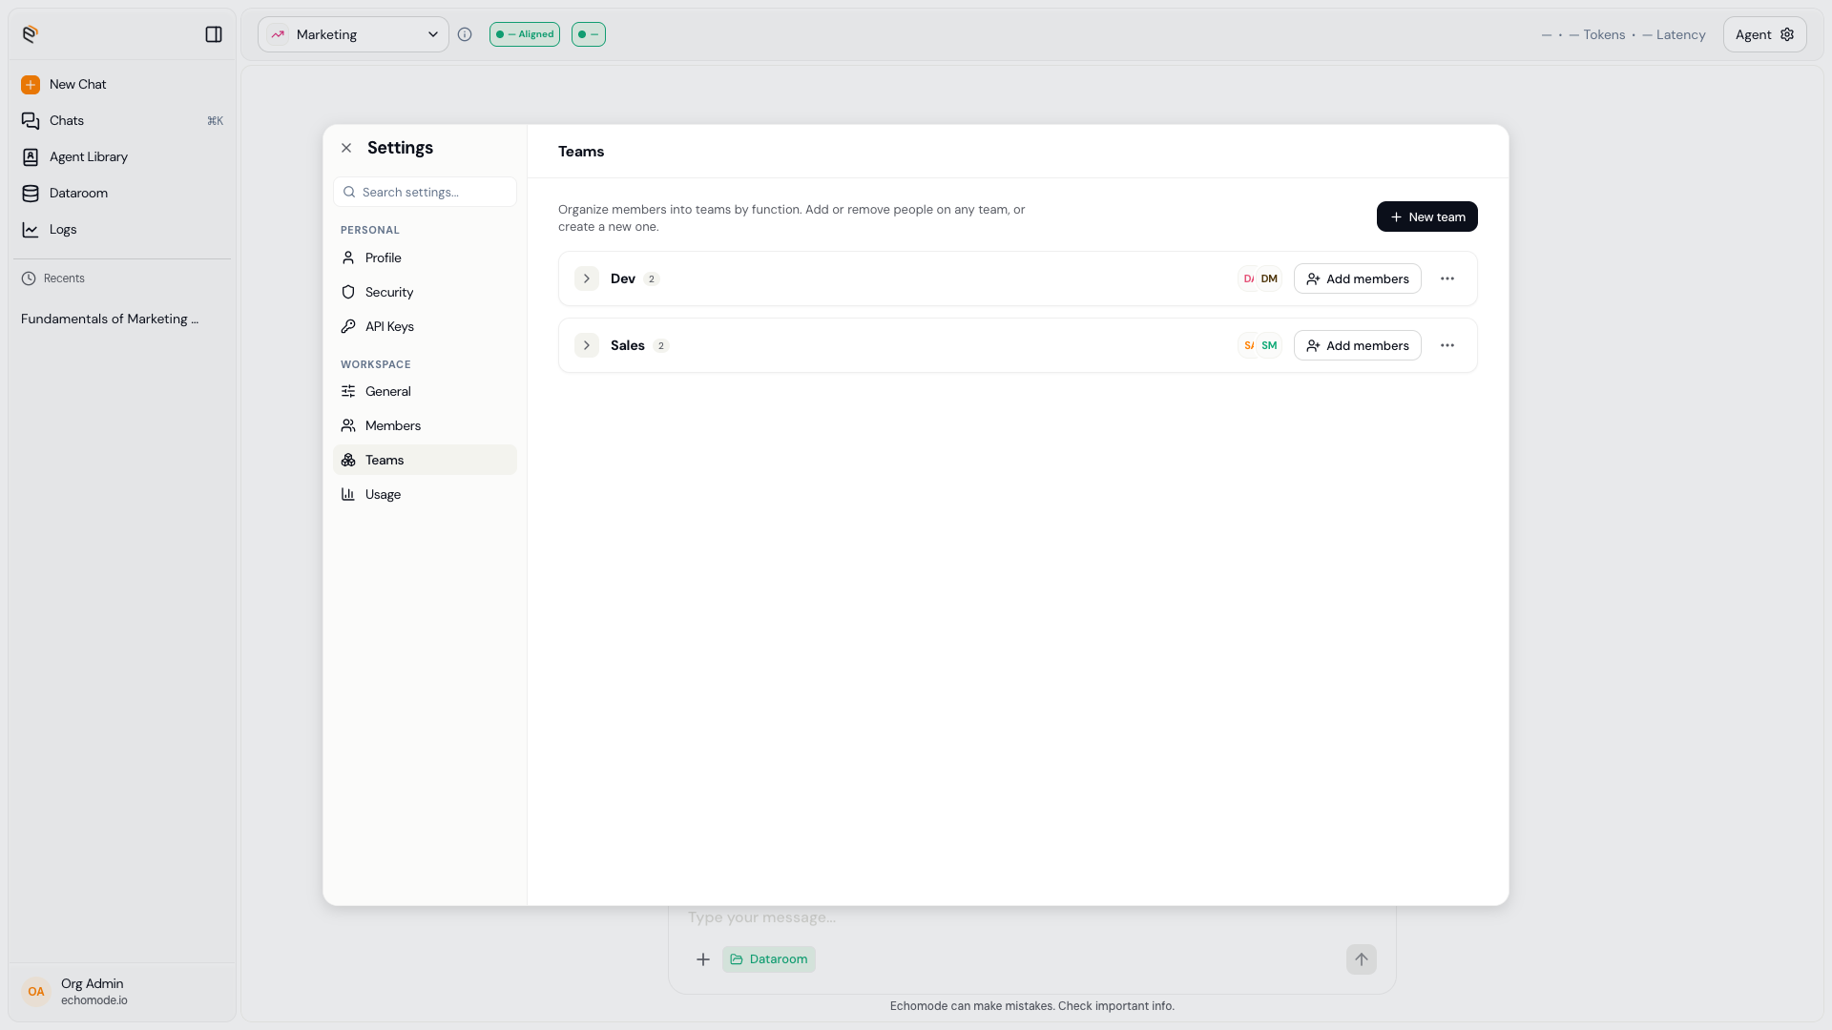The width and height of the screenshot is (1832, 1030).
Task: Expand the Sales team row chevron
Action: 587,346
